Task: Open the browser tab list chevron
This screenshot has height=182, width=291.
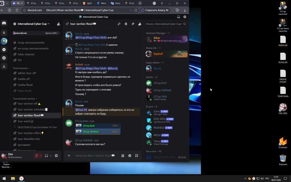Action: click(x=7, y=3)
